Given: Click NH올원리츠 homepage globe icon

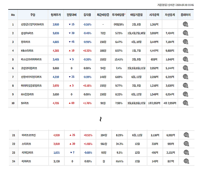Looking at the screenshot, I should (x=185, y=94).
